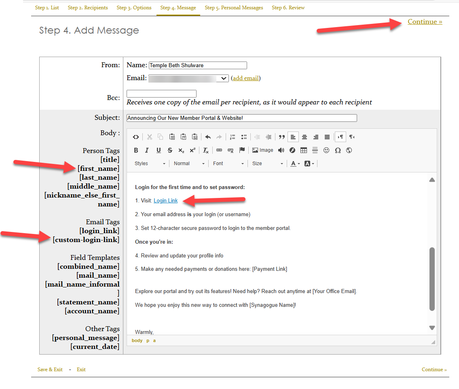Click the Undo arrow in the editor toolbar

208,137
